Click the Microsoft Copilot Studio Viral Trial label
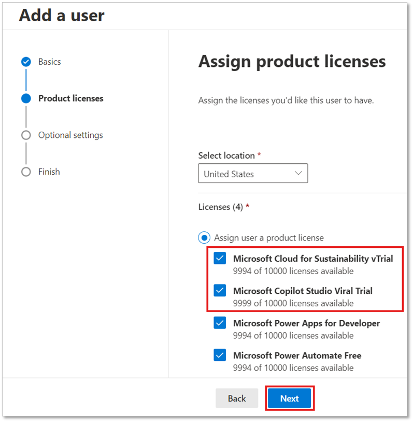 303,291
